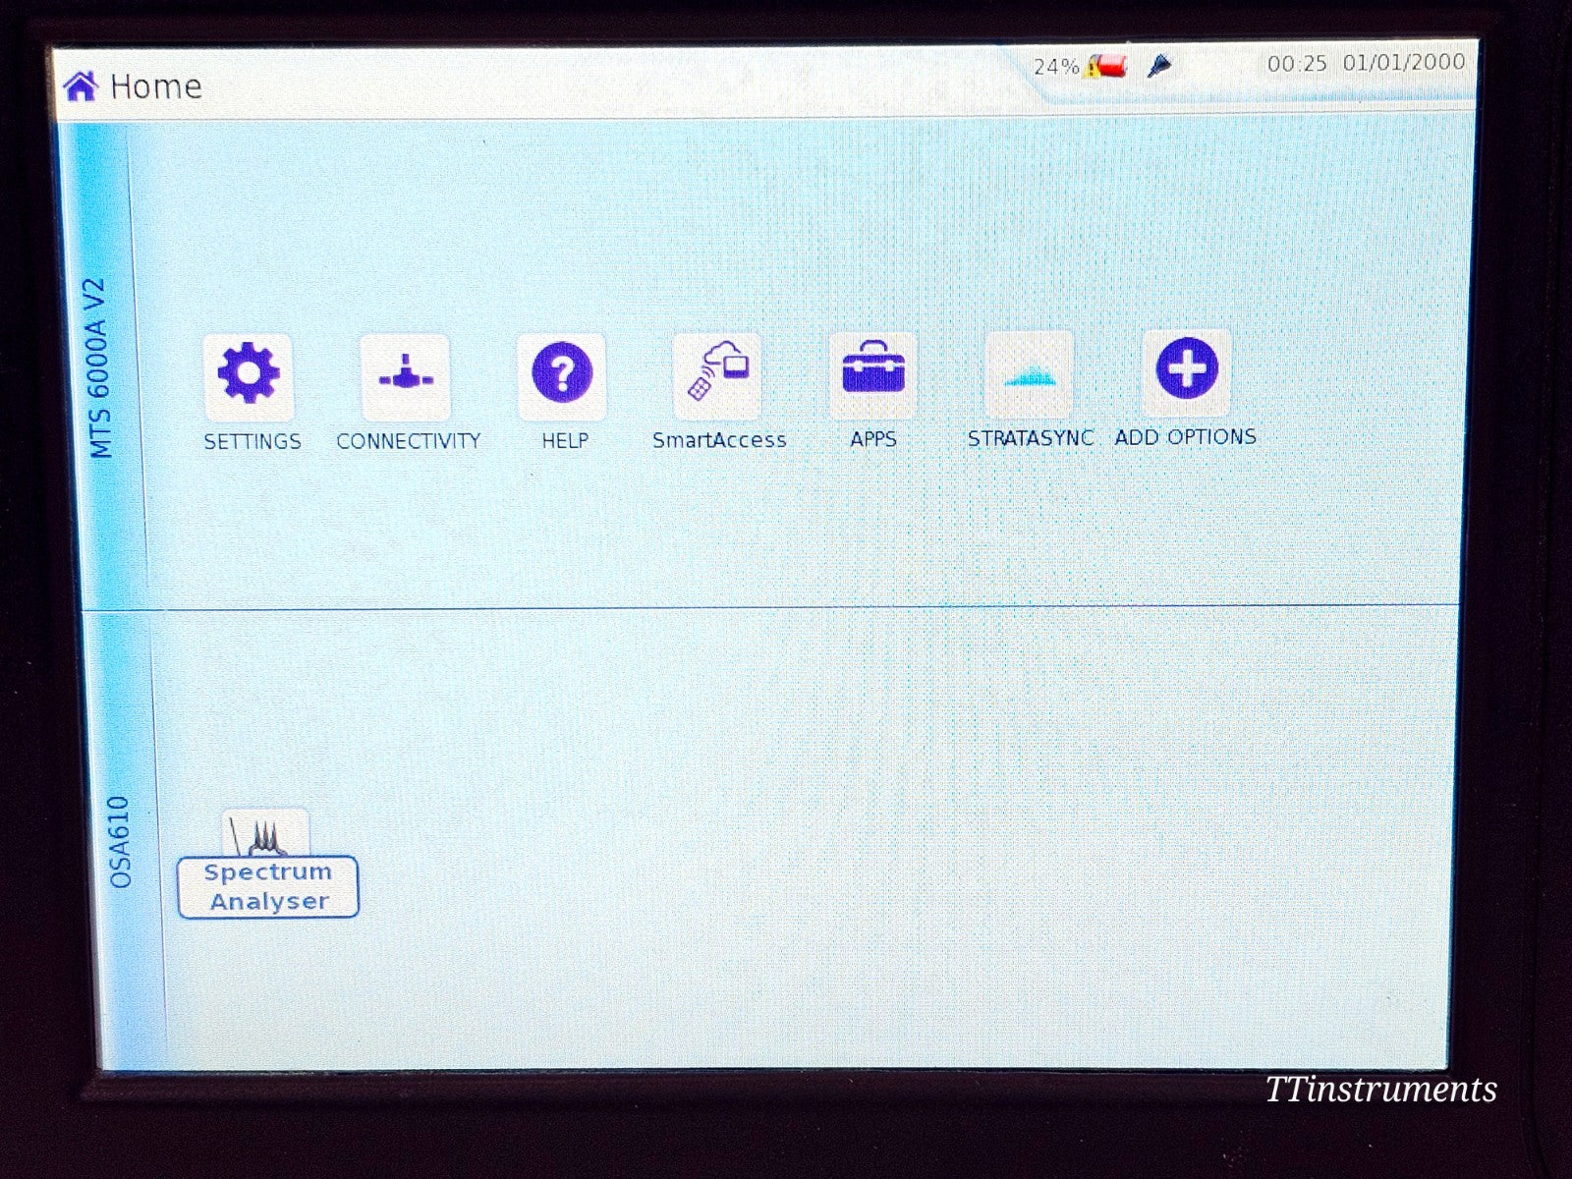
Task: Click the 24% battery percentage reading
Action: (x=1055, y=67)
